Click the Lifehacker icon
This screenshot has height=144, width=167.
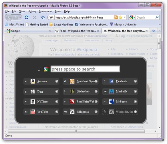(72, 92)
